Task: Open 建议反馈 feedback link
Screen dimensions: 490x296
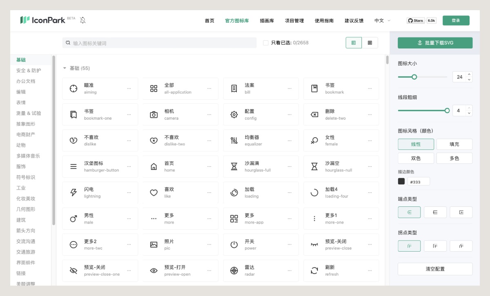Action: click(x=354, y=20)
